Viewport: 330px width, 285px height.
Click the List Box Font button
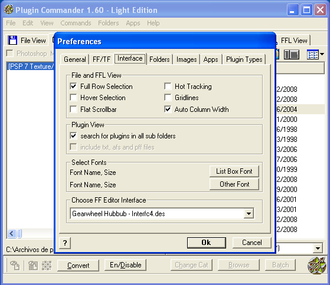(234, 171)
